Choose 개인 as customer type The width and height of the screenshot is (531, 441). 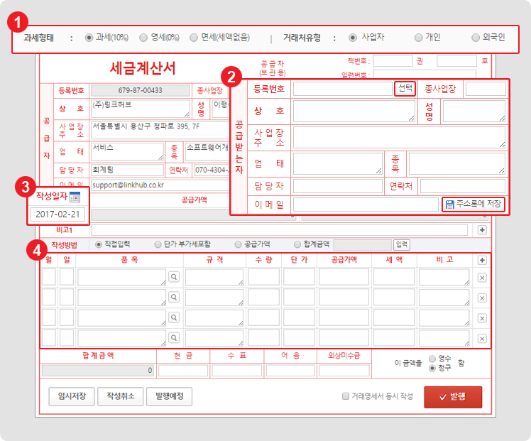click(419, 38)
